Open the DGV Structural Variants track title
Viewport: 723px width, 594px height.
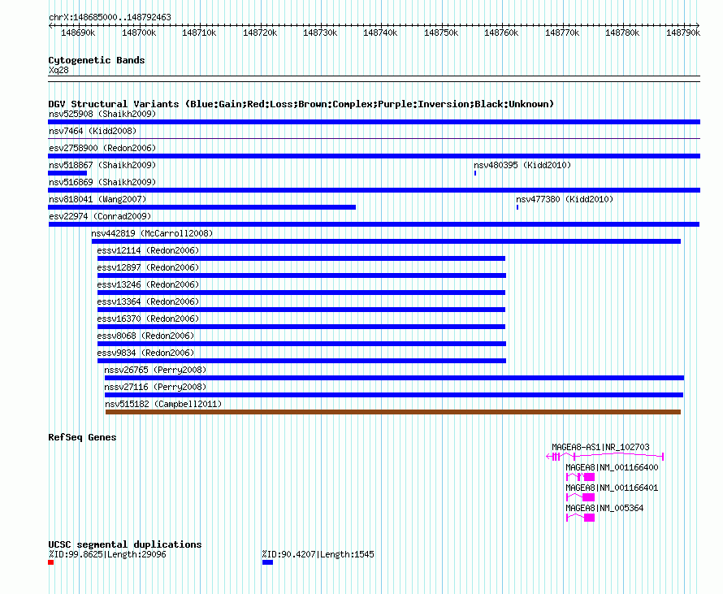301,104
